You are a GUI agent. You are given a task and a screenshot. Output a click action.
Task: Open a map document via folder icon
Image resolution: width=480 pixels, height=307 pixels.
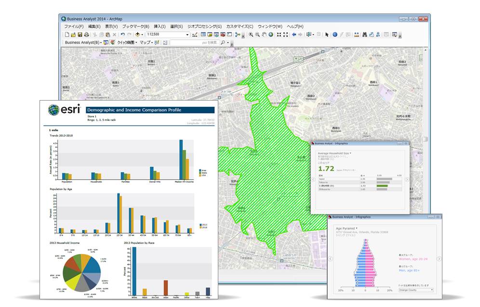point(73,35)
